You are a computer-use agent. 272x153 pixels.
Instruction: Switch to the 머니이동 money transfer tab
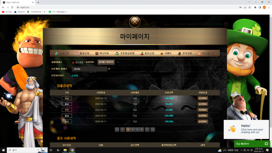(x=102, y=53)
